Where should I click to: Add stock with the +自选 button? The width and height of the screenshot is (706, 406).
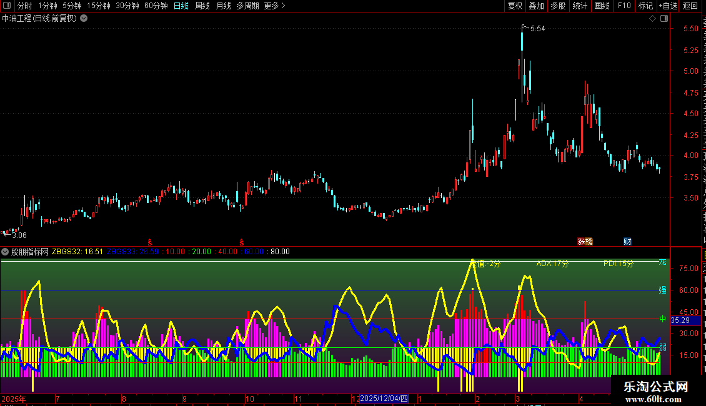coord(668,6)
